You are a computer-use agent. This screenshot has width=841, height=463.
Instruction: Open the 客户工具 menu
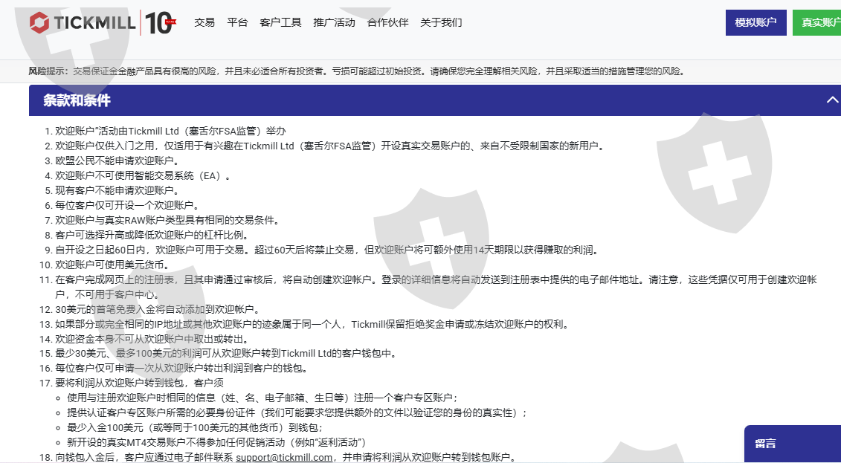(280, 22)
